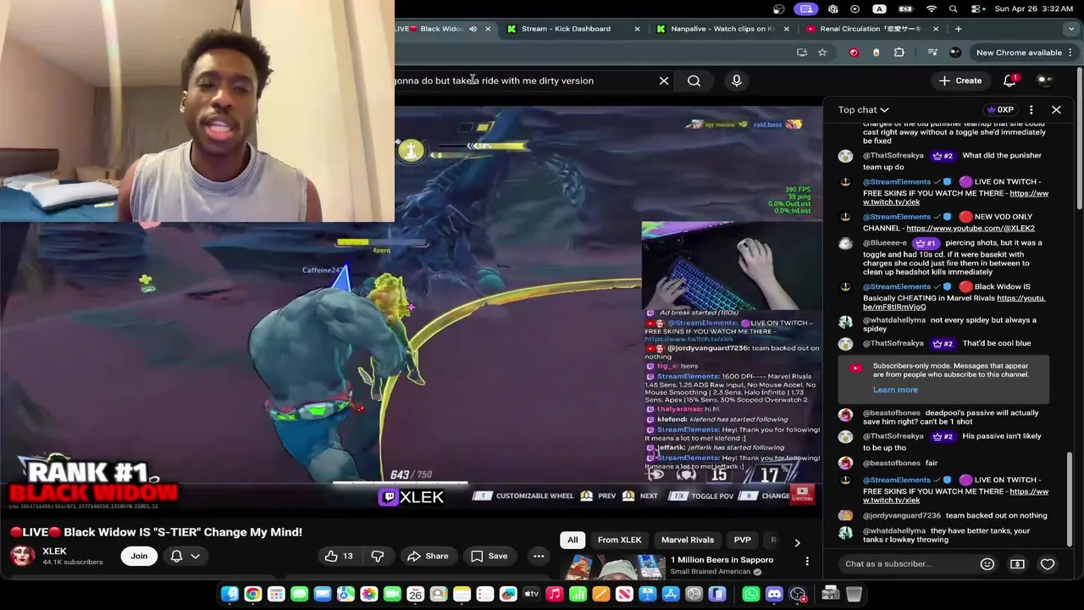1084x610 pixels.
Task: Mute the Black Widow live tab audio
Action: [x=473, y=29]
